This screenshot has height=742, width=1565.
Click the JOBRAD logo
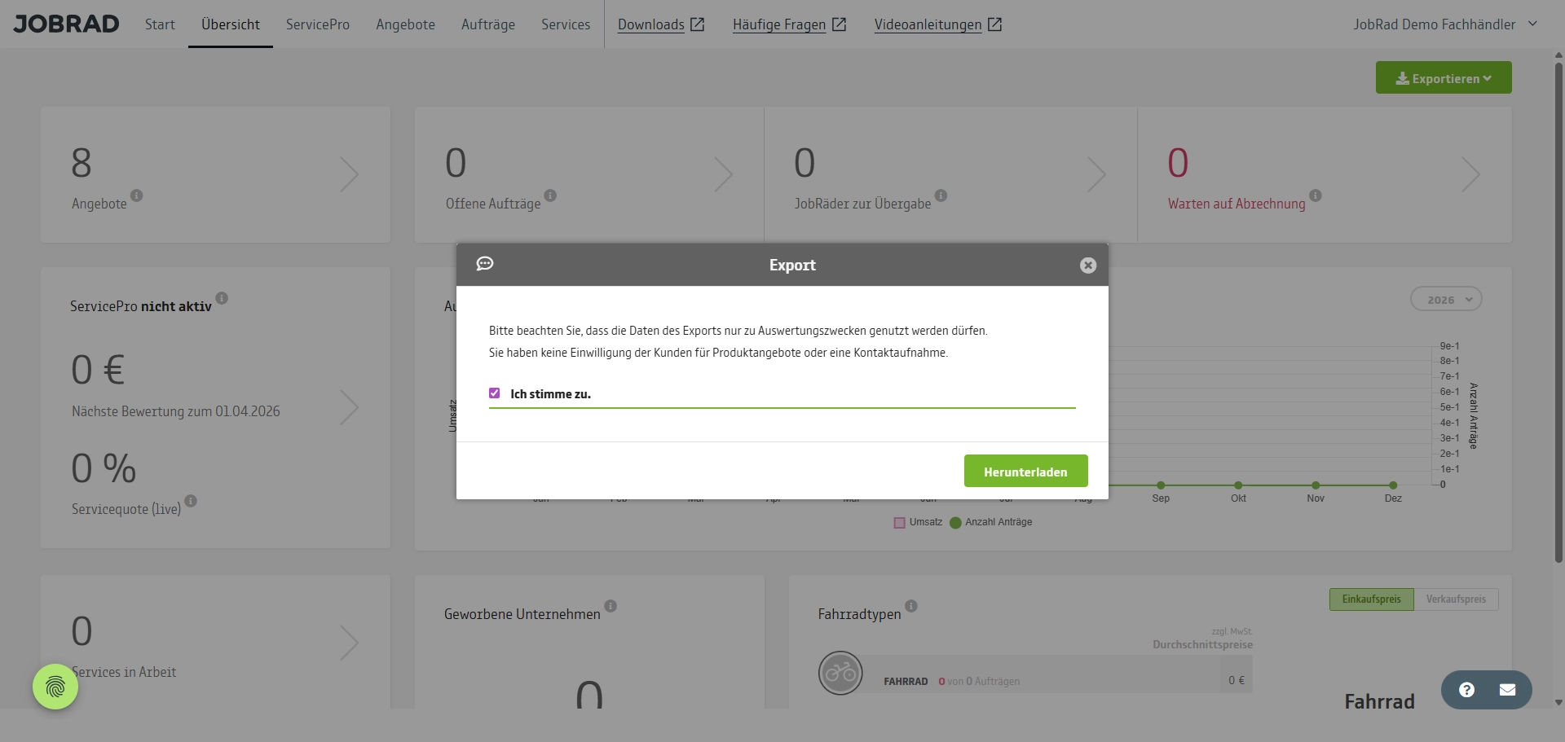point(66,24)
